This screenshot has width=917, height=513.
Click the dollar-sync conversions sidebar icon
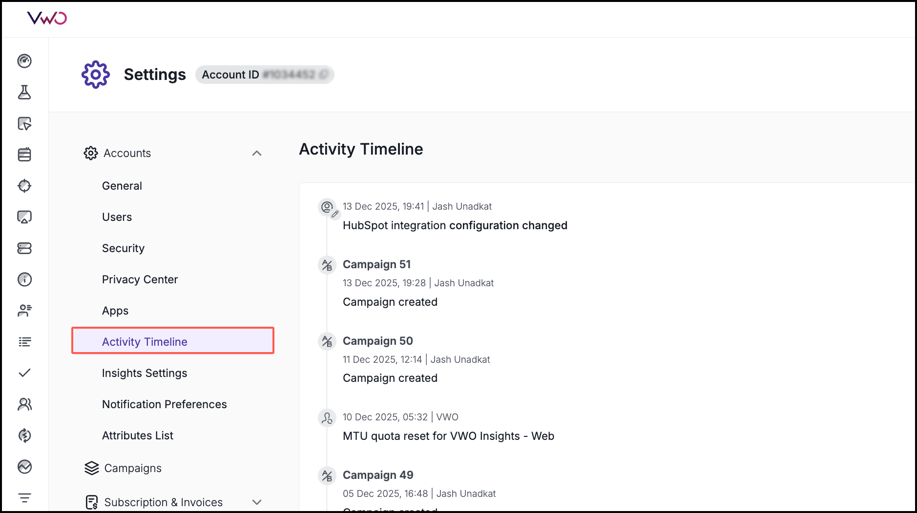click(x=24, y=436)
